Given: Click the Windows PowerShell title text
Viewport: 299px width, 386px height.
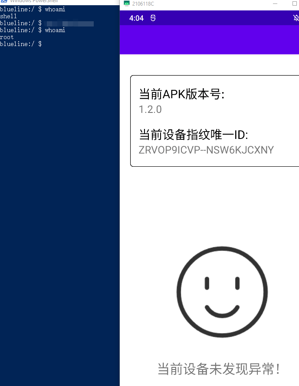Looking at the screenshot, I should click(34, 1).
